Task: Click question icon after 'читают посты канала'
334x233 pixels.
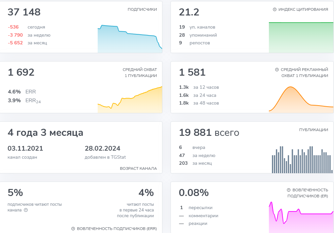Action: 26,210
